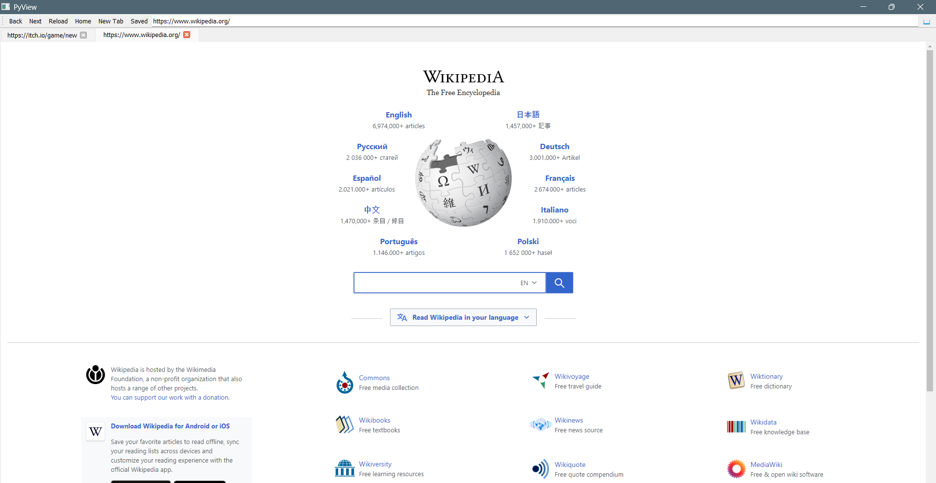Open the MediaWiki sunflower icon
The image size is (936, 483).
coord(736,469)
